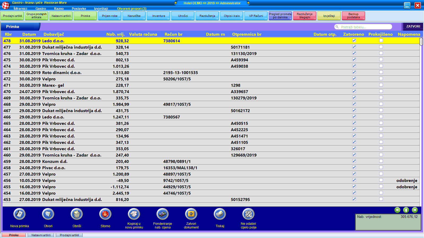Image resolution: width=424 pixels, height=238 pixels.
Task: Print using the Tiskaj icon
Action: coord(220,214)
